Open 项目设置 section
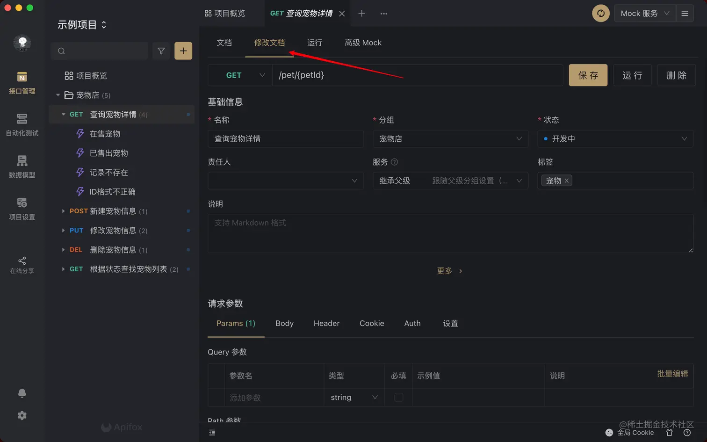The height and width of the screenshot is (442, 707). (22, 209)
